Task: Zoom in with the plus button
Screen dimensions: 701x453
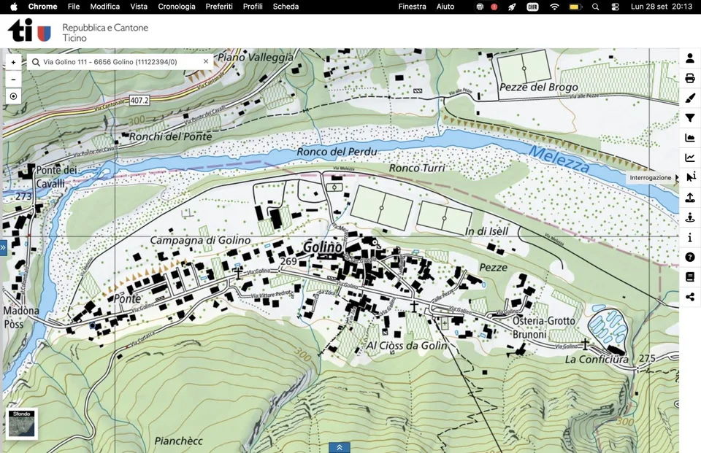Action: pos(13,62)
